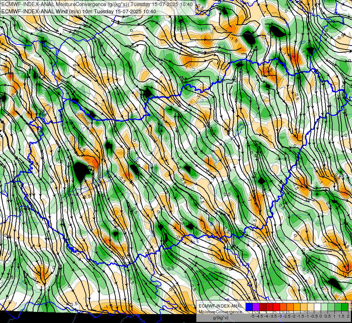Click the palest green swatch between 0 and 0.5
Image resolution: width=352 pixels, height=323 pixels.
point(324,307)
